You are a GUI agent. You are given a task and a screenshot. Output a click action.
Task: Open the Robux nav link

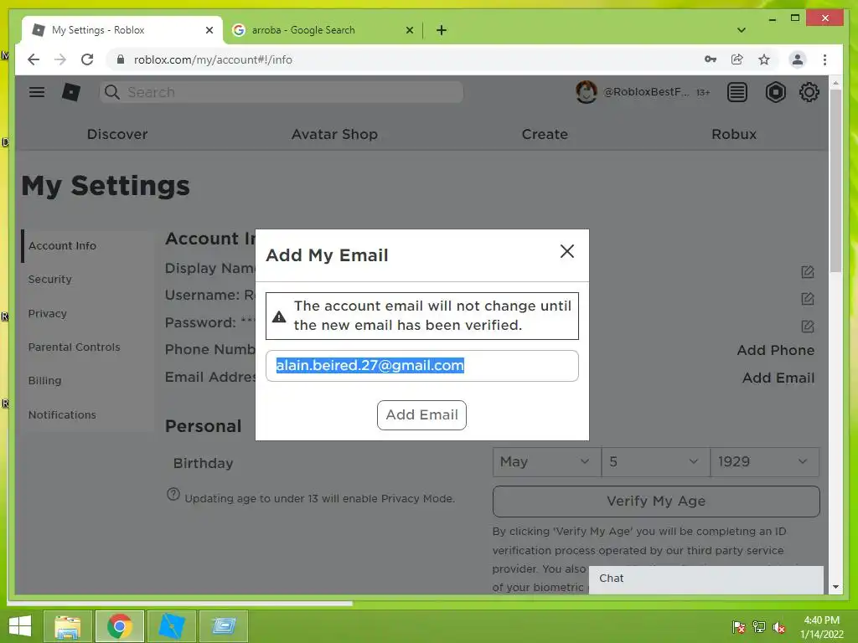[x=734, y=134]
